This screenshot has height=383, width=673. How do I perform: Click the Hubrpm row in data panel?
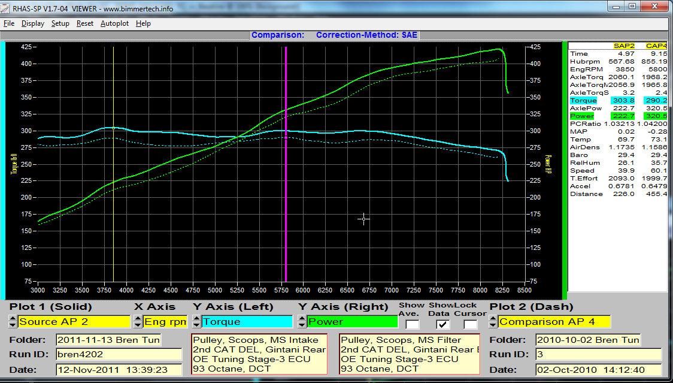619,62
